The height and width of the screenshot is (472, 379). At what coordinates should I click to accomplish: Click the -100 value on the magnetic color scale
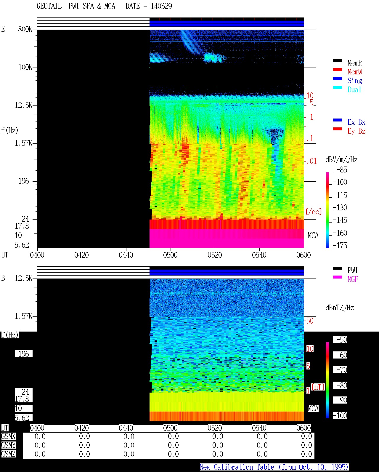pyautogui.click(x=340, y=415)
